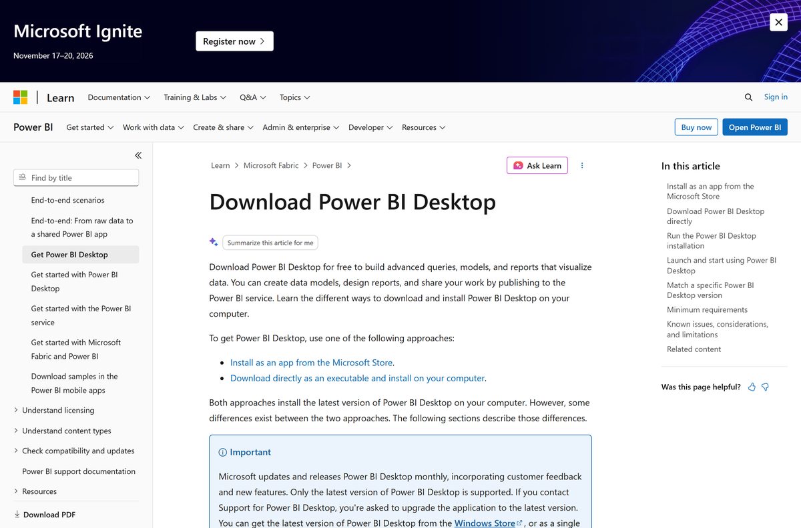Click the search magnifier icon
Viewport: 801px width, 528px height.
748,97
